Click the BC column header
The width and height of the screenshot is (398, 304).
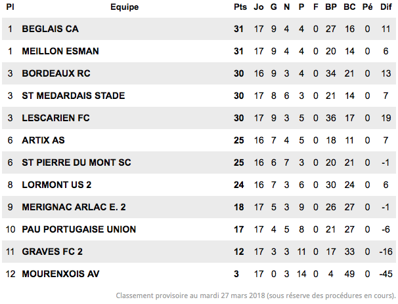[x=349, y=7]
